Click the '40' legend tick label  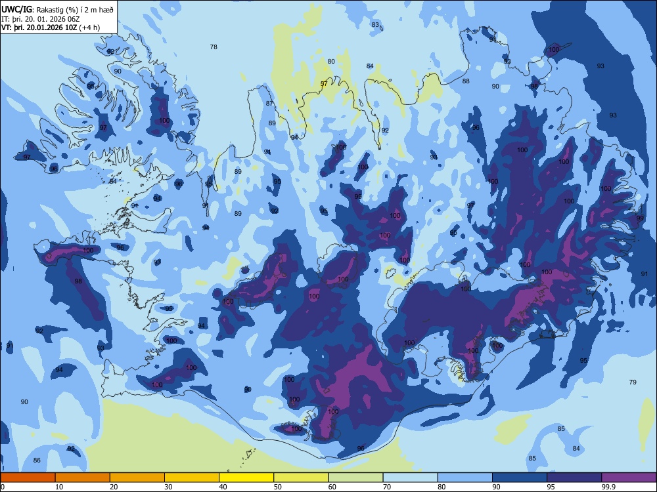pos(223,487)
